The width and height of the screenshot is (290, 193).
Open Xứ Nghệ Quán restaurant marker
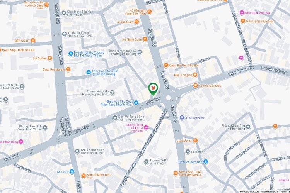145,39
